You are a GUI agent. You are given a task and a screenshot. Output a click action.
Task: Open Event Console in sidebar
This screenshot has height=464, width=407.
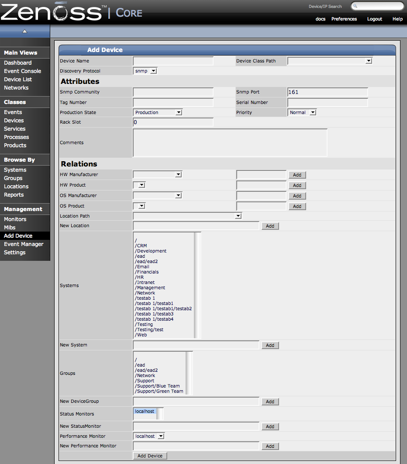pyautogui.click(x=22, y=71)
